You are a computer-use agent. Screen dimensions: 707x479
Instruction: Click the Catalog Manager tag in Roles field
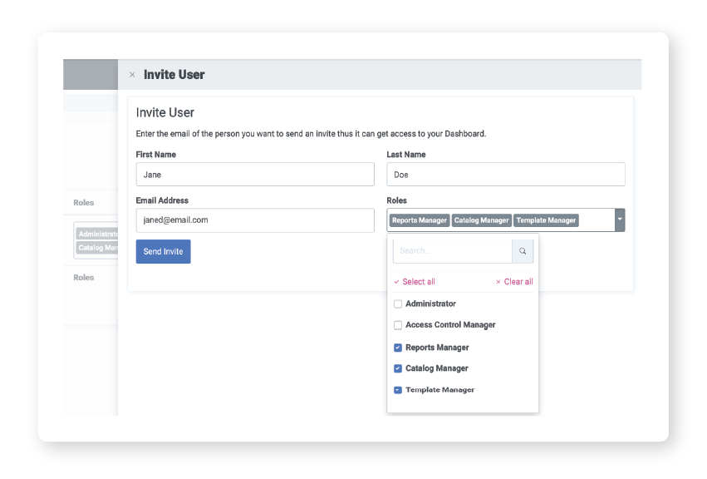(482, 220)
